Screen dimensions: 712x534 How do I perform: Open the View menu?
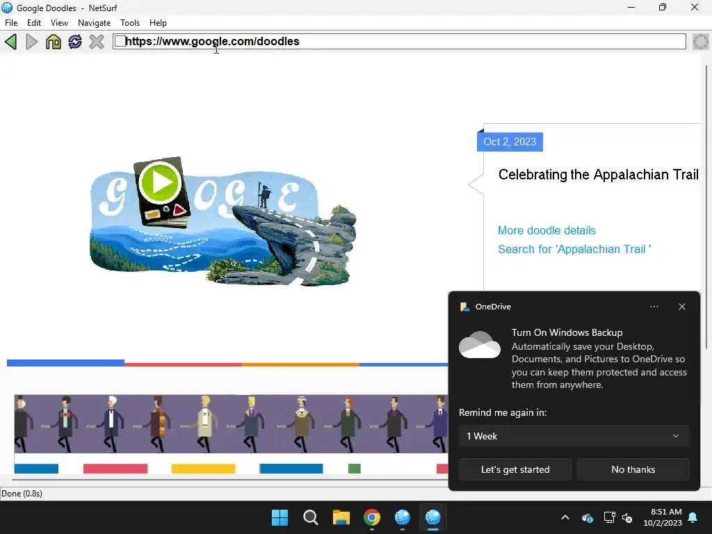pos(59,23)
